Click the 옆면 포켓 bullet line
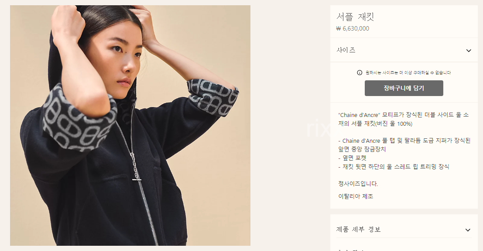 point(353,158)
